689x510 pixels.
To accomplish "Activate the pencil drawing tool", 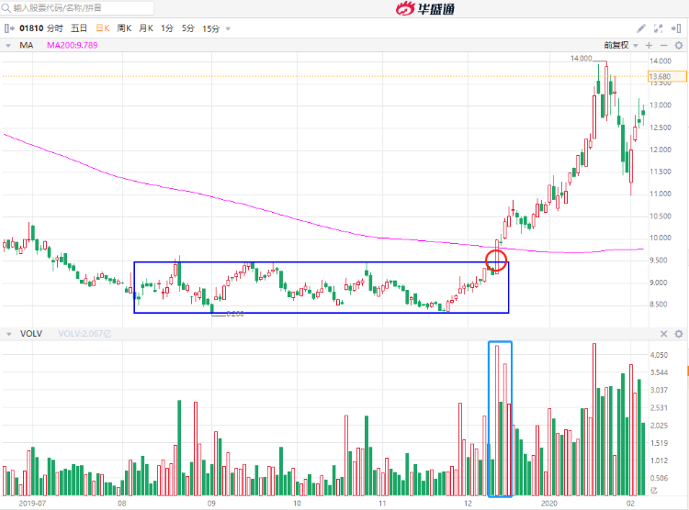I will click(x=641, y=28).
